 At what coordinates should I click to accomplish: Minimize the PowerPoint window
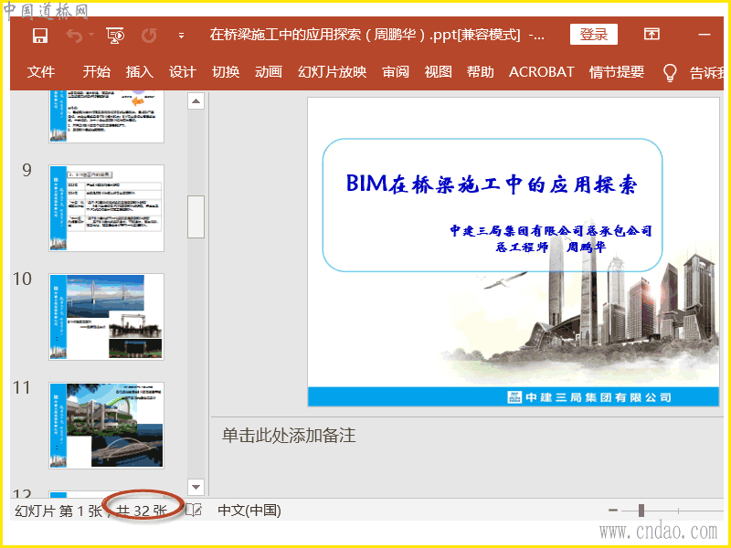tap(705, 35)
